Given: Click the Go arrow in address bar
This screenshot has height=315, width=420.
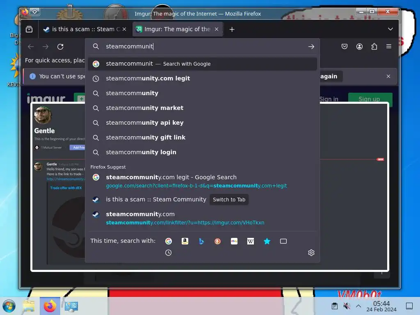Looking at the screenshot, I should coord(311,47).
